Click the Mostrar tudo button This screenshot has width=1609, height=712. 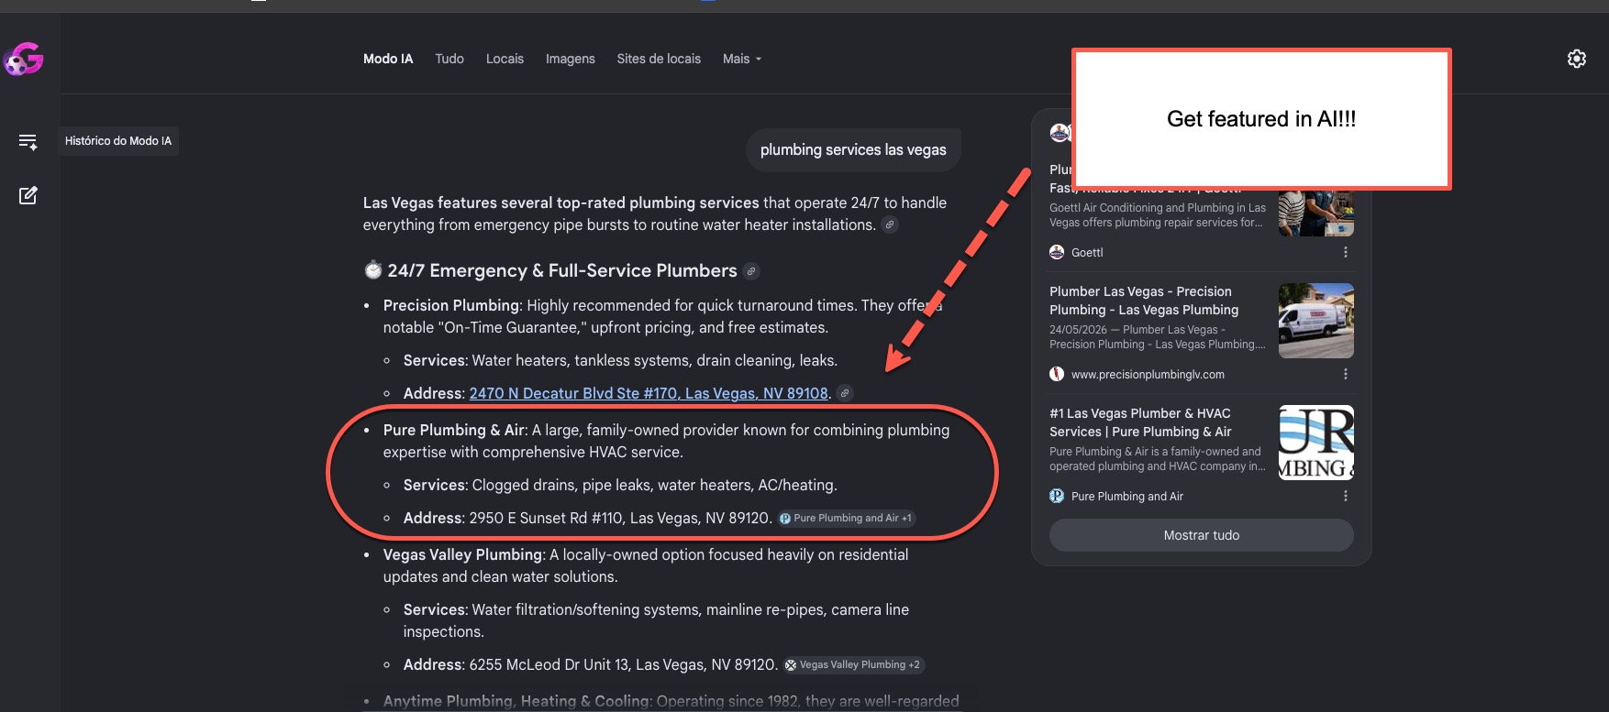coord(1201,535)
